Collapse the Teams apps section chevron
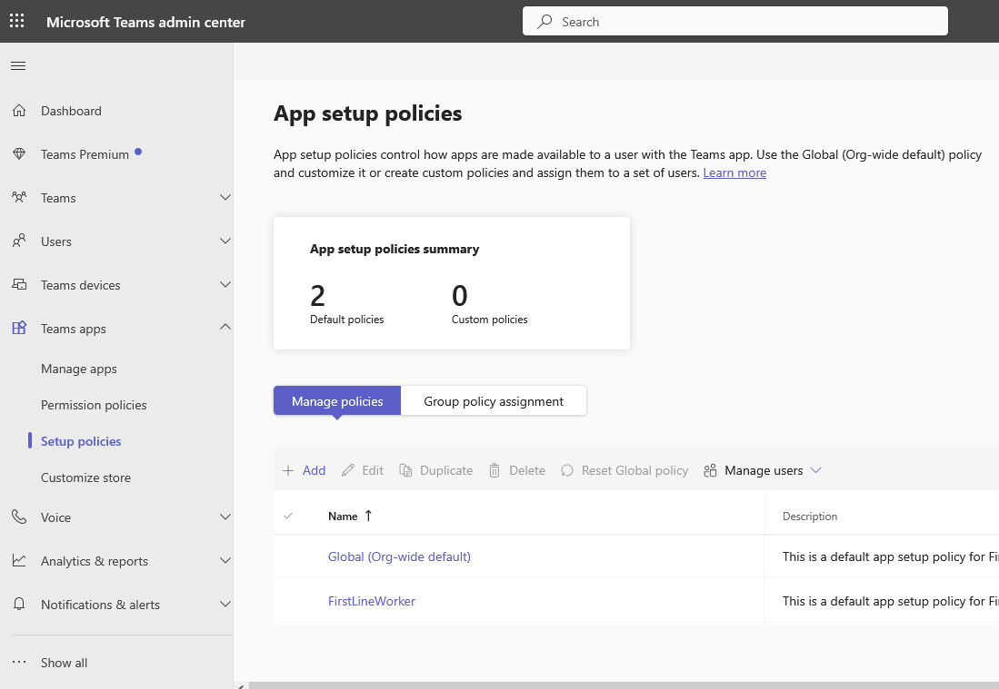 pos(225,328)
